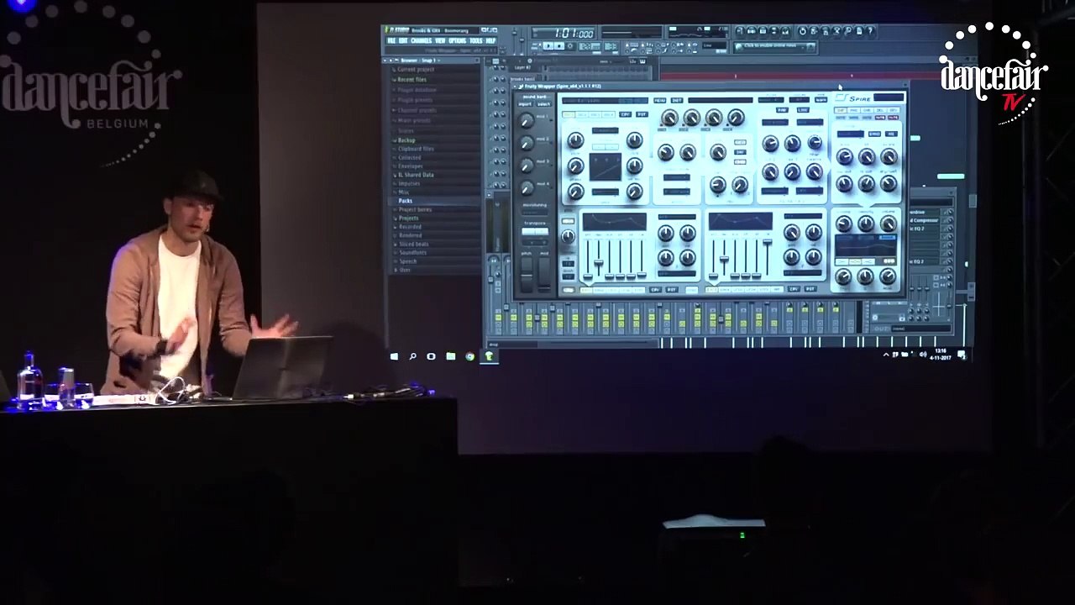Expand the Backup folder in browser
This screenshot has height=605, width=1075.
(406, 140)
